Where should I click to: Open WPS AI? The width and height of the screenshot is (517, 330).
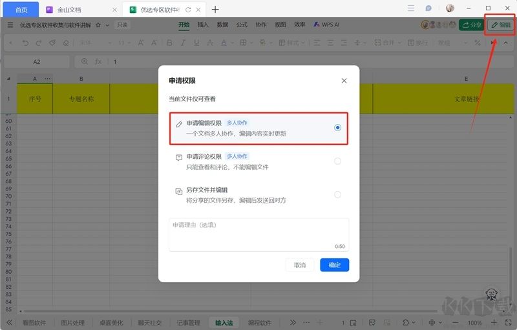326,25
